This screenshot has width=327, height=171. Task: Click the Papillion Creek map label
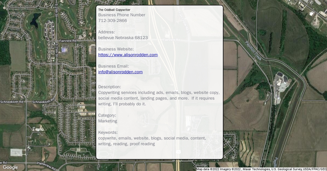[253, 51]
